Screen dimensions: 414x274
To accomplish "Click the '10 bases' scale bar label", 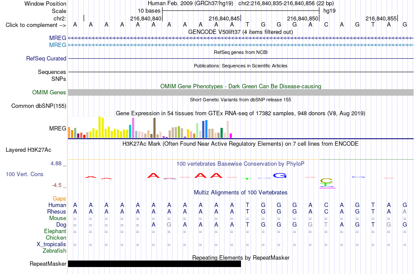I will 149,11.
